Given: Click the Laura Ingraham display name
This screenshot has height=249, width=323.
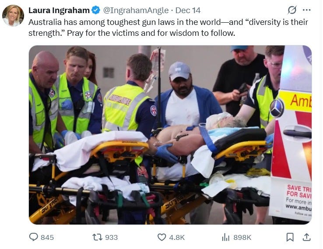Looking at the screenshot, I should (x=59, y=10).
